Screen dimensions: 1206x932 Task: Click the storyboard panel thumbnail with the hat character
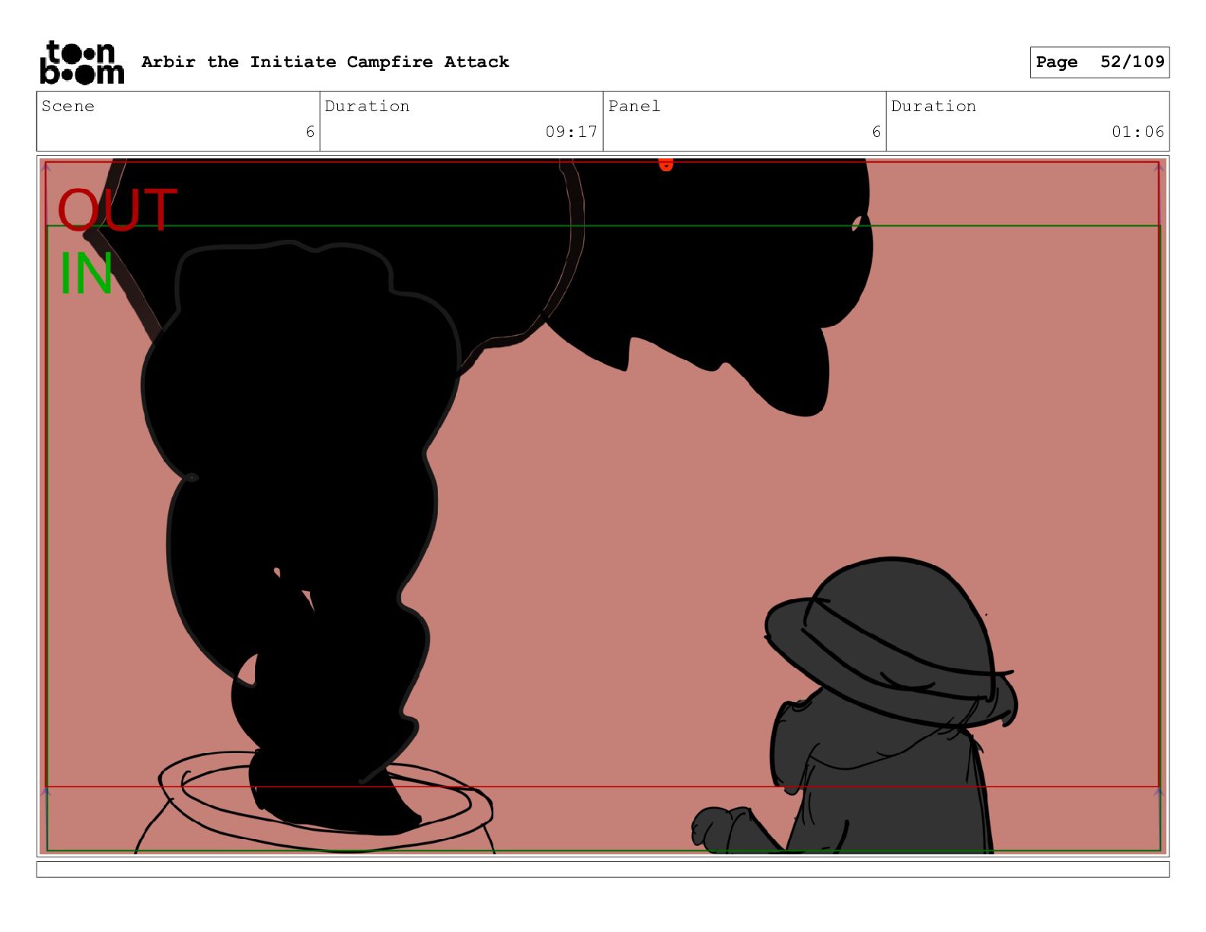coord(603,506)
